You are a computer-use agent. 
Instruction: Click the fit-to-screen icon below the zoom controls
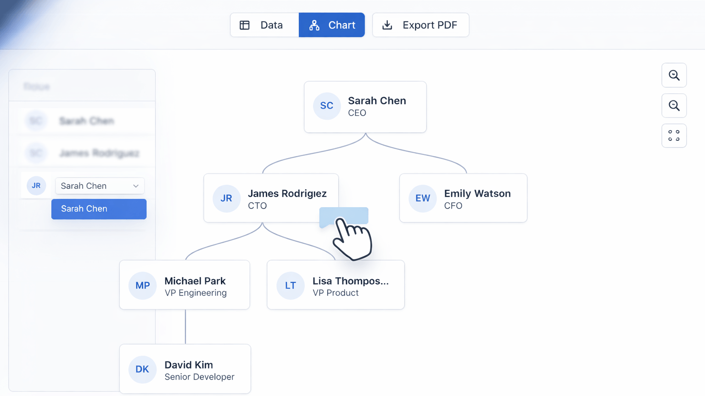[674, 136]
